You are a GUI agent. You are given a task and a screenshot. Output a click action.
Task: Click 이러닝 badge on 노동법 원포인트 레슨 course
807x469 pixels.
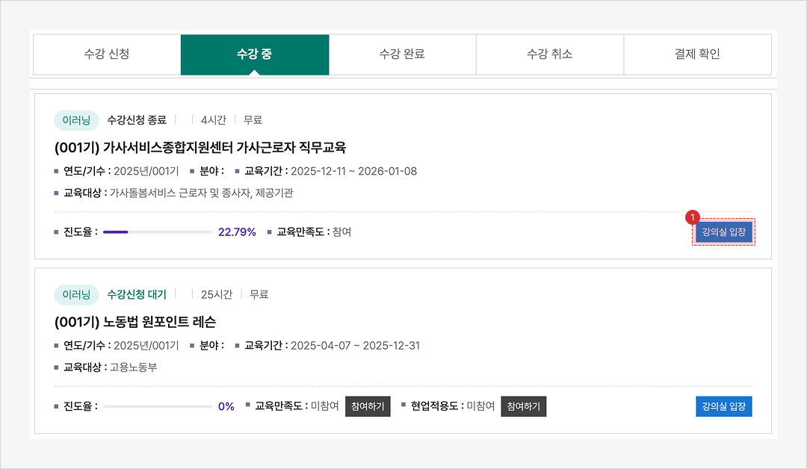76,295
